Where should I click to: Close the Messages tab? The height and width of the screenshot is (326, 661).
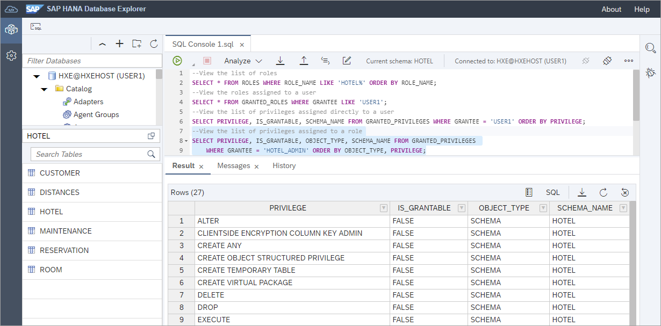click(x=256, y=167)
